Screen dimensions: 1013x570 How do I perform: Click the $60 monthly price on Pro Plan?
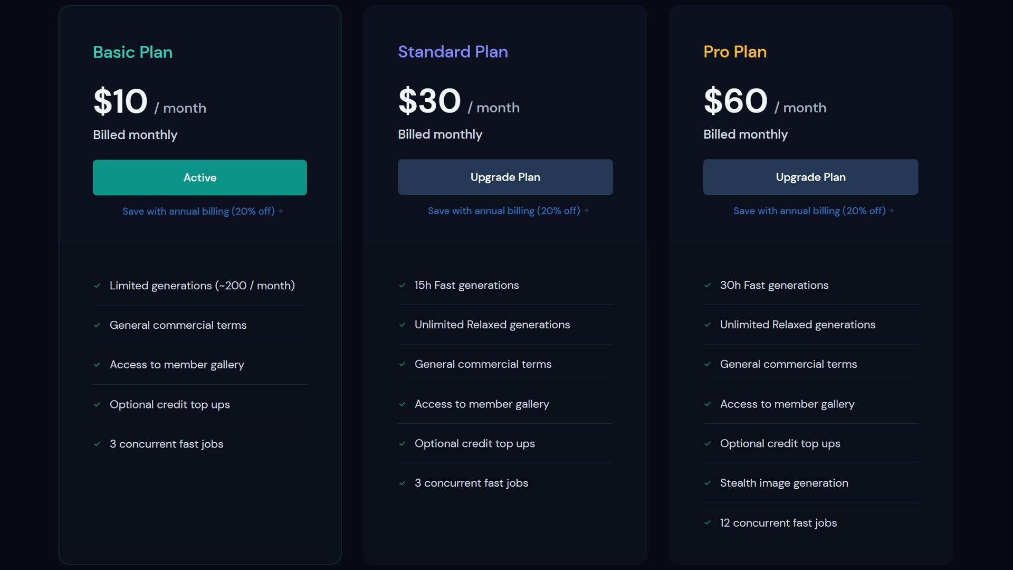click(x=735, y=101)
